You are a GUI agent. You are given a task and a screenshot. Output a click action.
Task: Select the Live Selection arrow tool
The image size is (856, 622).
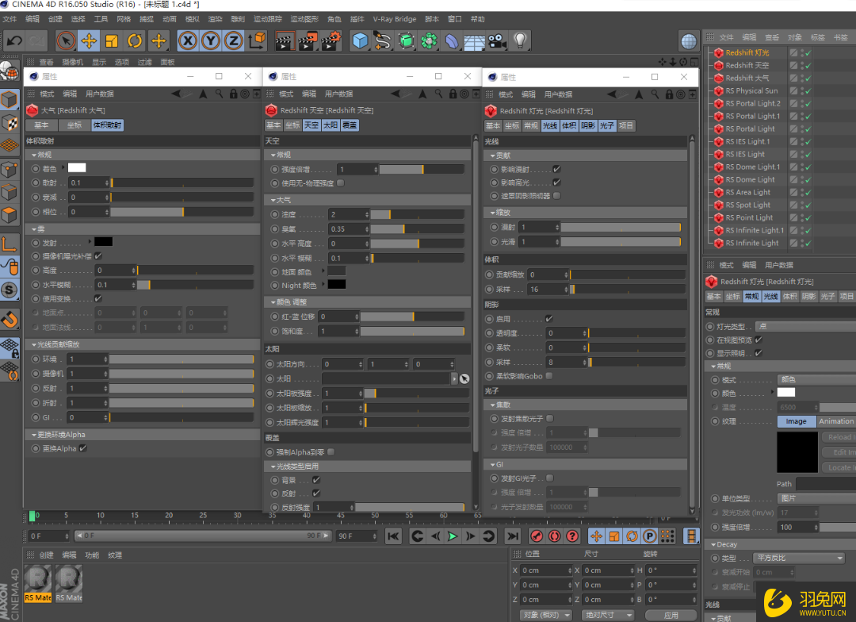66,41
